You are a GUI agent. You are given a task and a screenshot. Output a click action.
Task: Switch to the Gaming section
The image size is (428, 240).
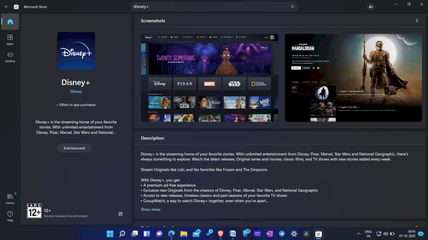10,56
